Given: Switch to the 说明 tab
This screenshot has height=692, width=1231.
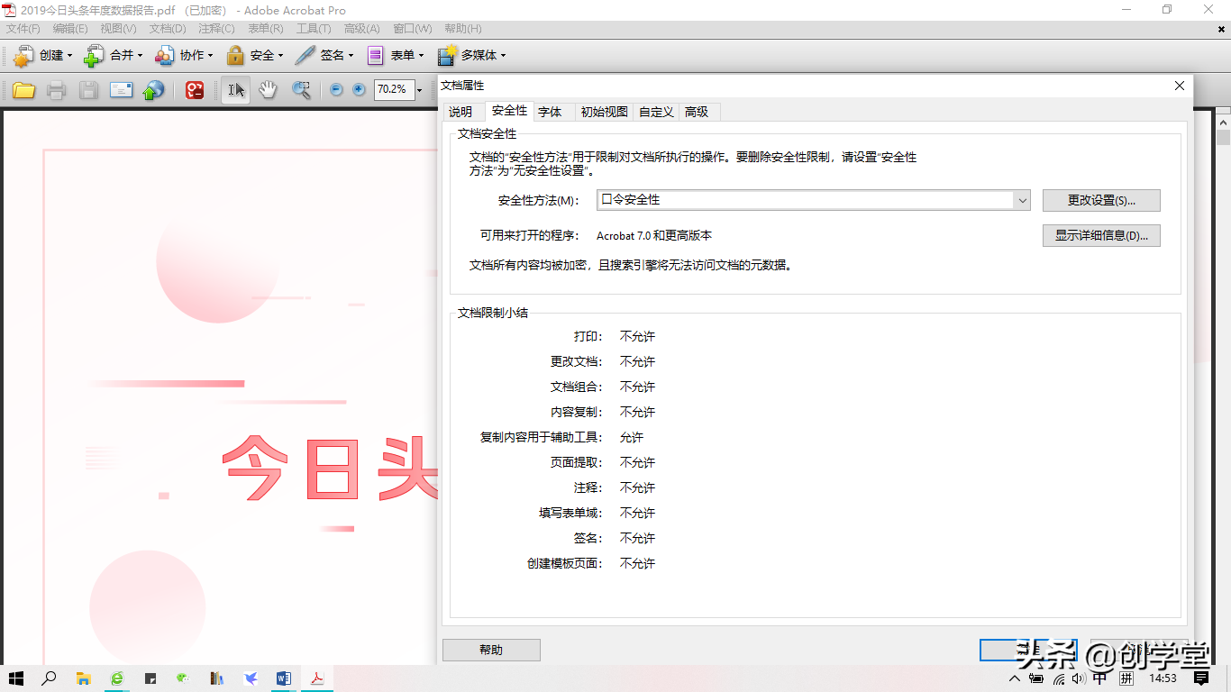Looking at the screenshot, I should [460, 112].
